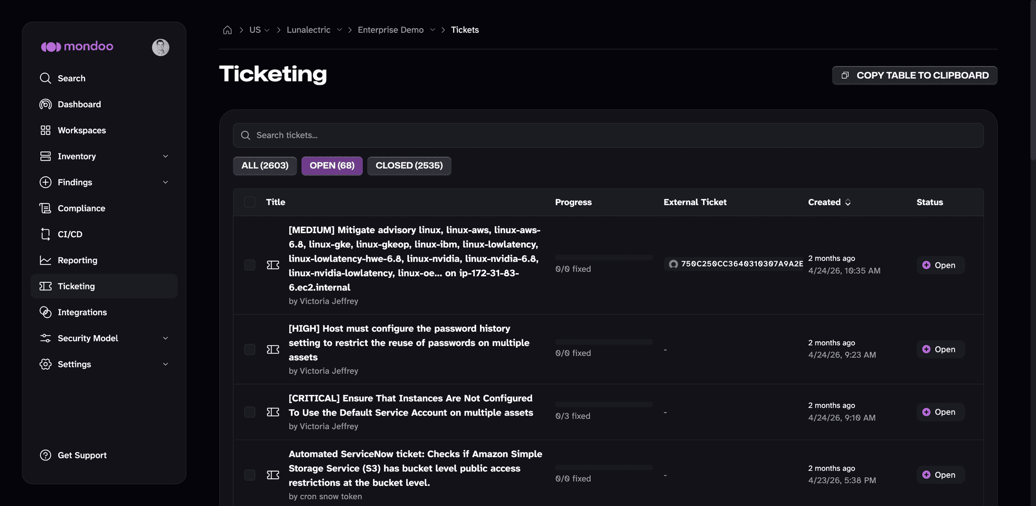
Task: Click Lunalectric breadcrumb link
Action: click(x=309, y=30)
